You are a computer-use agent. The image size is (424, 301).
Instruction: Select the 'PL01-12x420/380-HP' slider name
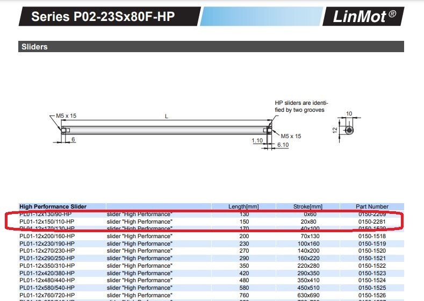click(x=47, y=274)
